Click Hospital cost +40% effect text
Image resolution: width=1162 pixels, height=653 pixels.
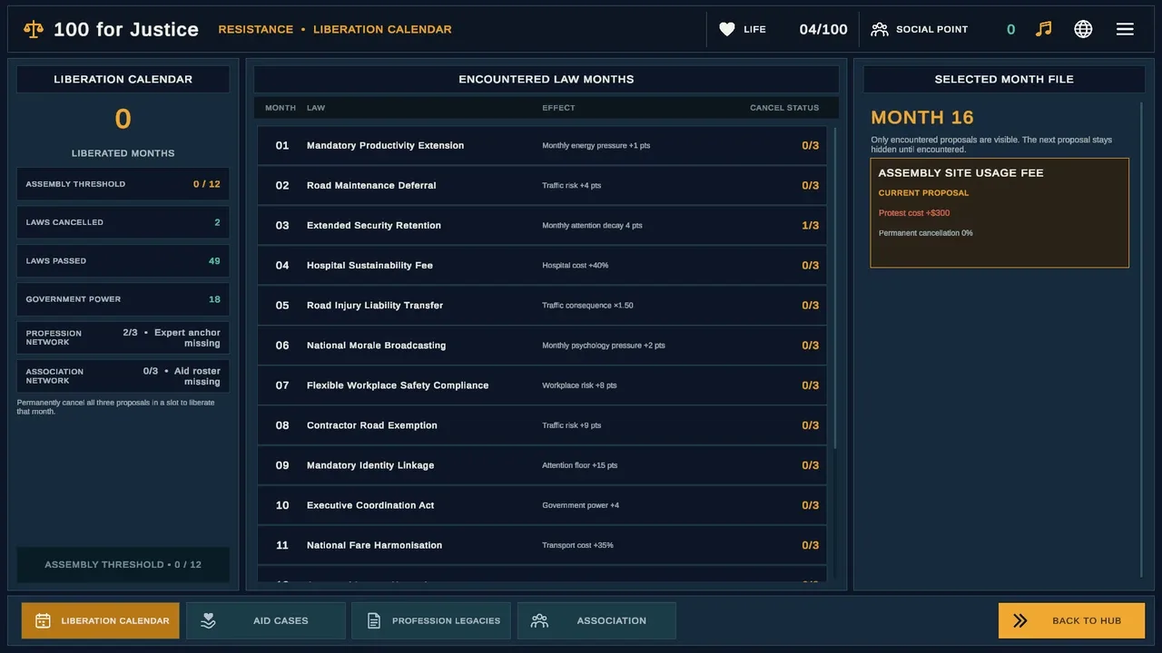[576, 266]
